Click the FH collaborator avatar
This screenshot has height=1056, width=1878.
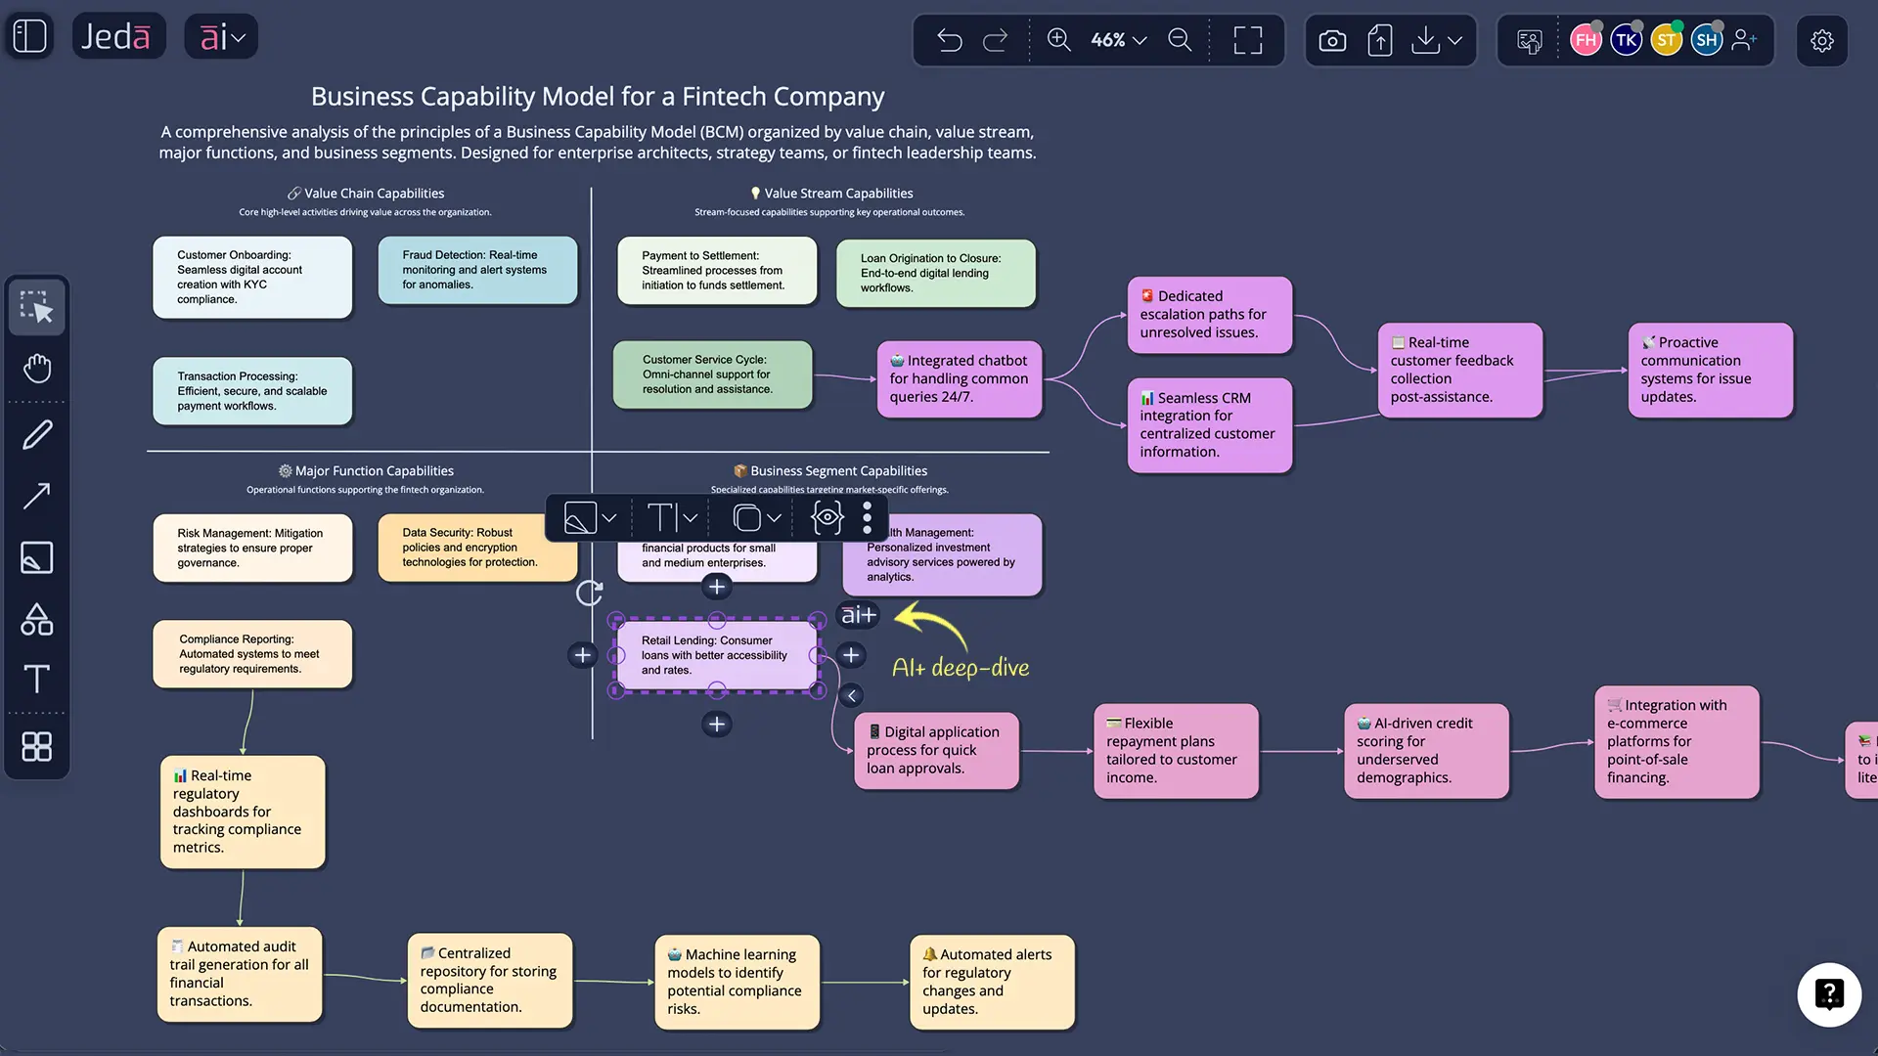tap(1586, 40)
